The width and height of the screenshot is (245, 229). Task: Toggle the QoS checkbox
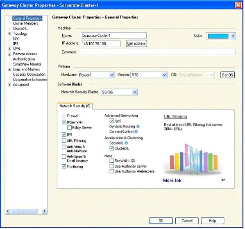click(112, 121)
